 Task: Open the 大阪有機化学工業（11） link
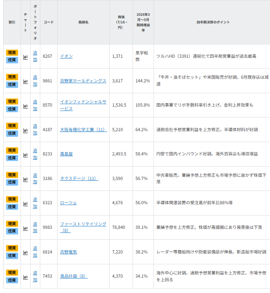(x=83, y=130)
